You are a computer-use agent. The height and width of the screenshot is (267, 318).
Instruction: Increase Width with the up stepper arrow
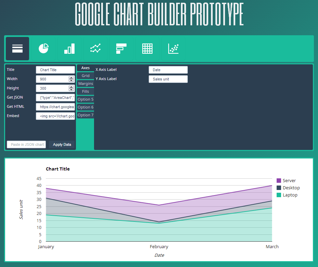[x=71, y=78]
